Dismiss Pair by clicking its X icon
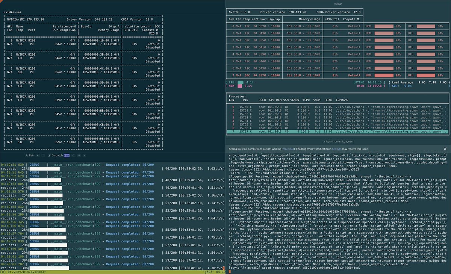The height and width of the screenshot is (274, 451). tap(38, 155)
